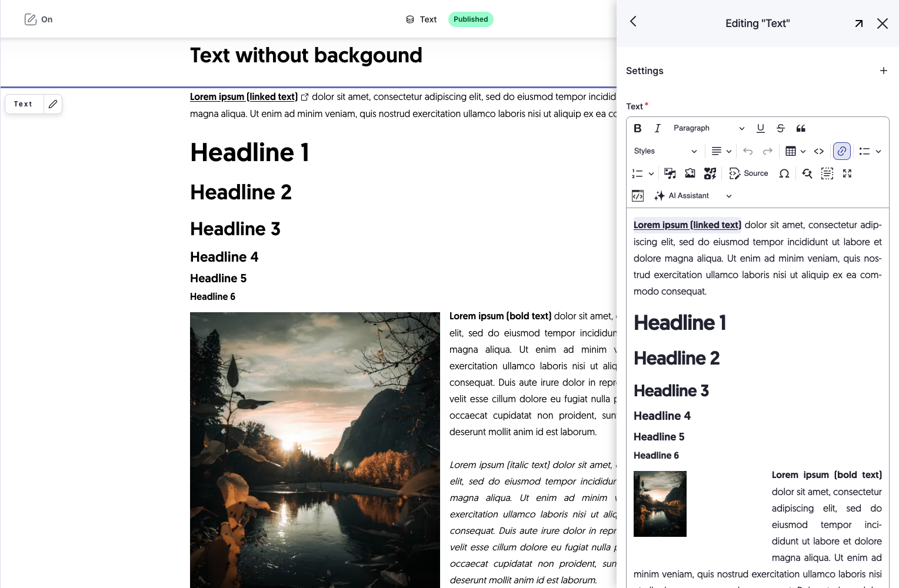899x588 pixels.
Task: Toggle strikethrough formatting
Action: click(781, 128)
